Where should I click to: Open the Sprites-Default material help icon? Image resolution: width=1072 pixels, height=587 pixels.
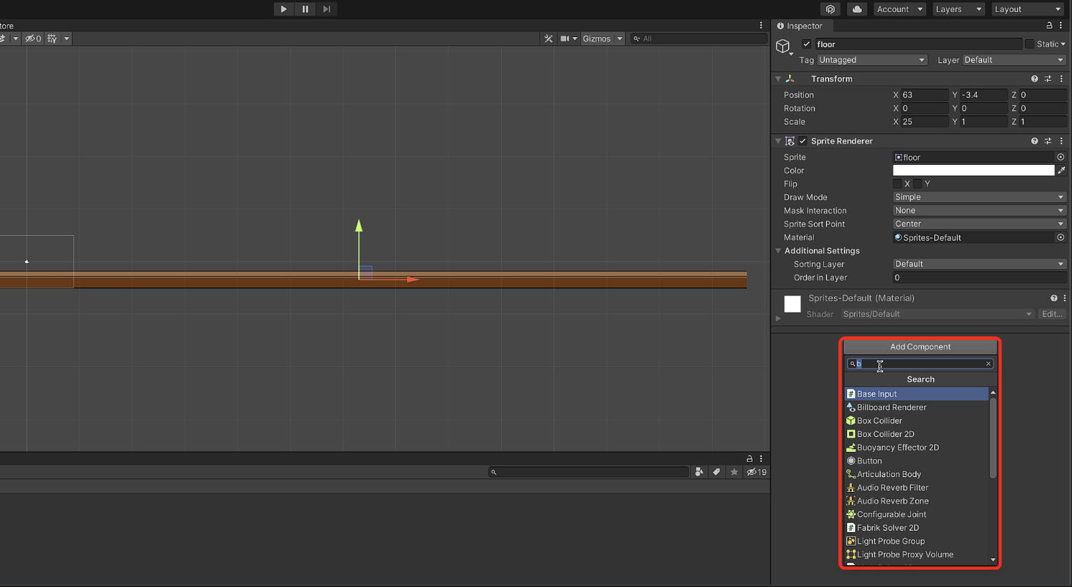click(1053, 298)
